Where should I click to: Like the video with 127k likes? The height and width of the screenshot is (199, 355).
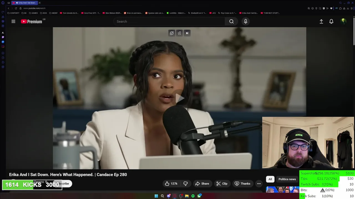pyautogui.click(x=171, y=184)
